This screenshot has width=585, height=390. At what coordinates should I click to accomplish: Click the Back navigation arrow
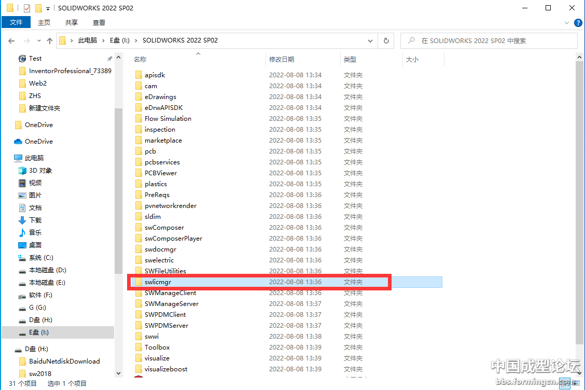tap(11, 40)
